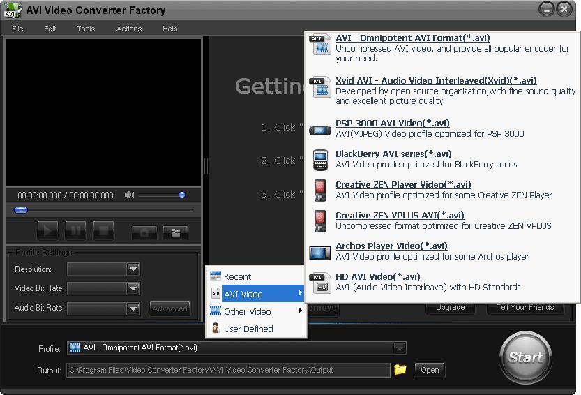Viewport: 581px width, 395px height.
Task: Expand the Audio Bit Rate dropdown
Action: point(133,308)
